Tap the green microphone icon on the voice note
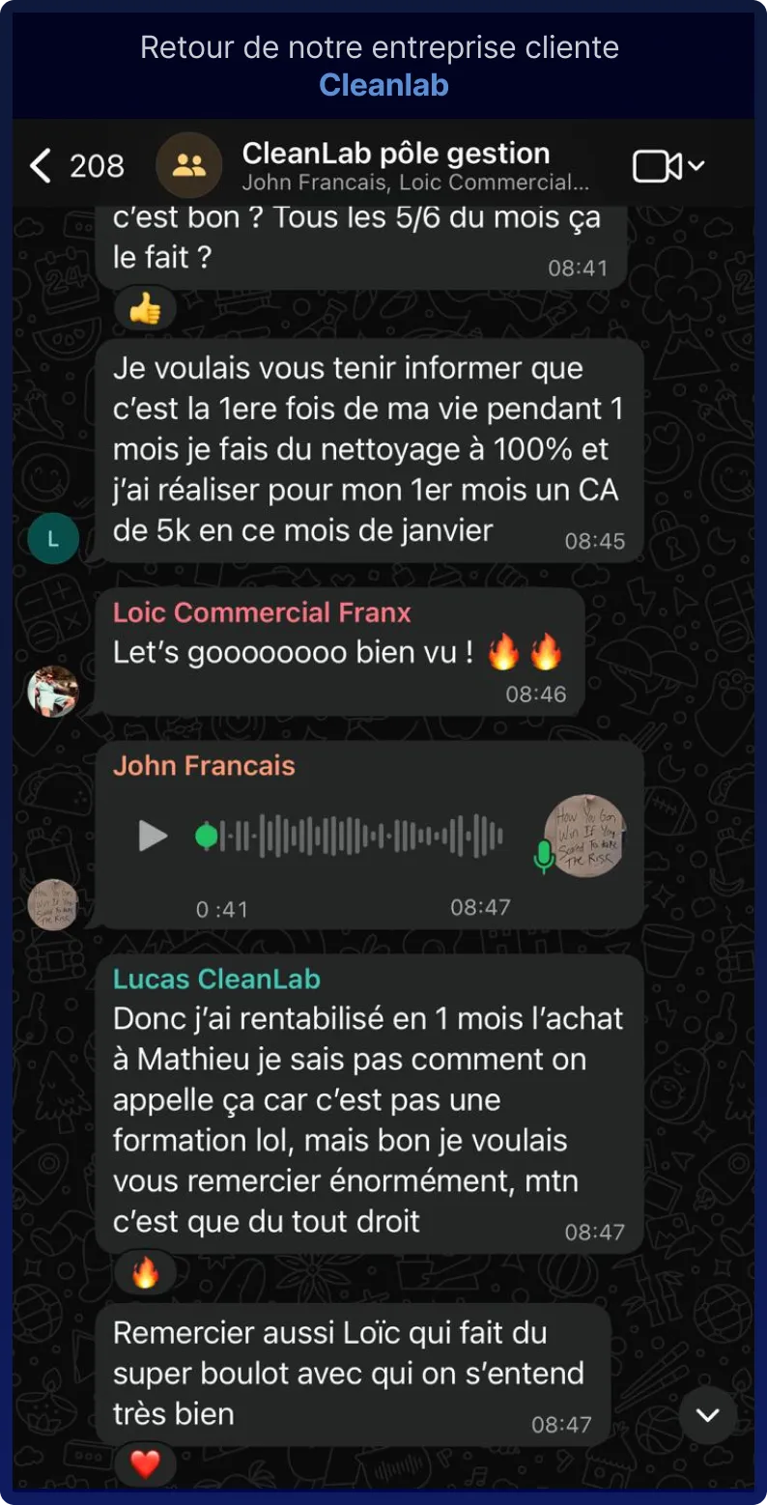 (544, 856)
